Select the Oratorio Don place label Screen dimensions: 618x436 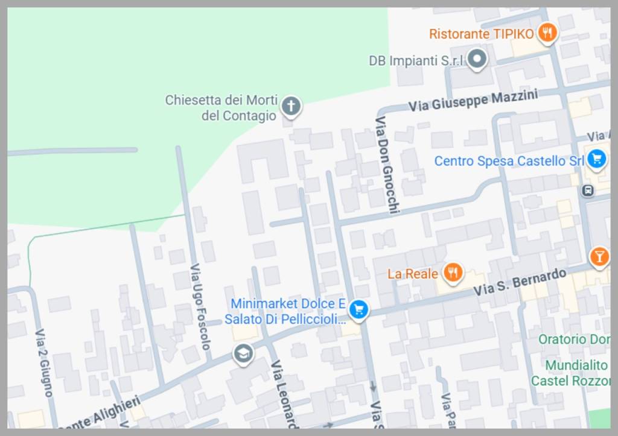(575, 339)
